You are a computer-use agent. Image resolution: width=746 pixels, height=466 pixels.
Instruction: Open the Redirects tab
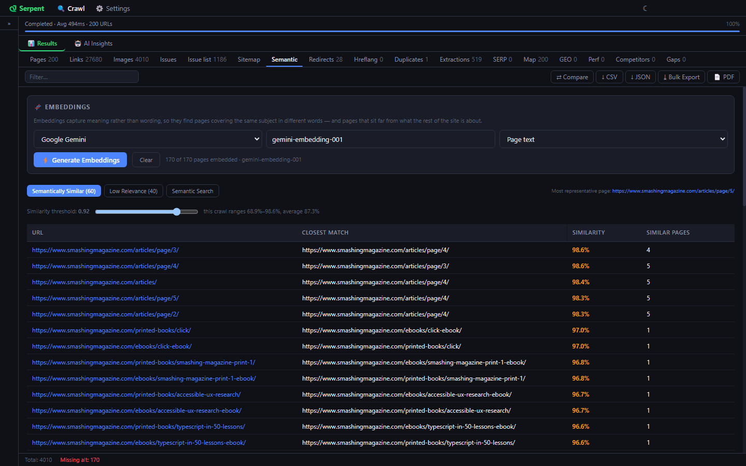[x=326, y=60]
